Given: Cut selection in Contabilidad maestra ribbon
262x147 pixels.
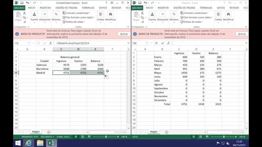Looking at the screenshot, I should point(25,13).
